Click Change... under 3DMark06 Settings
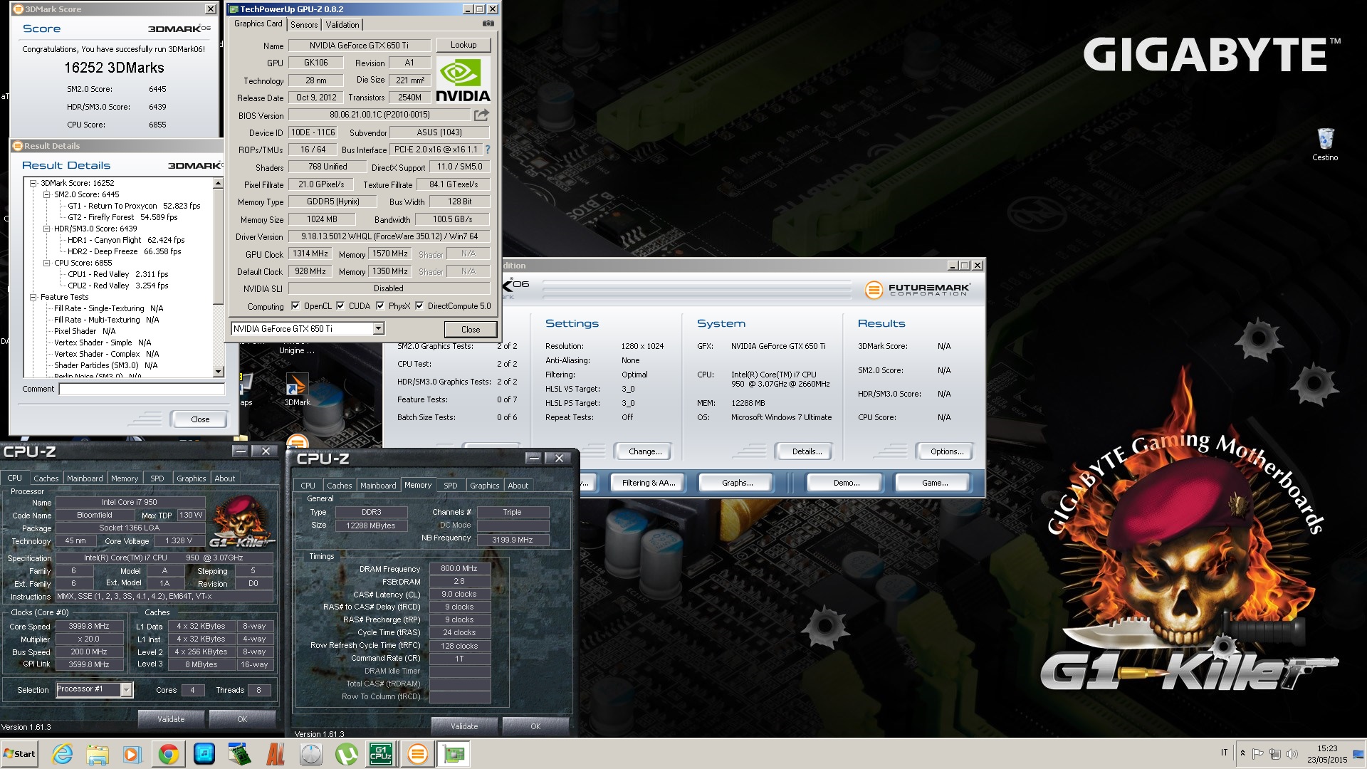 pyautogui.click(x=645, y=451)
